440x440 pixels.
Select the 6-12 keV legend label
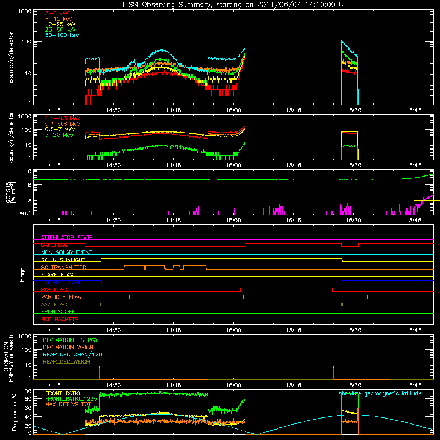click(x=59, y=19)
